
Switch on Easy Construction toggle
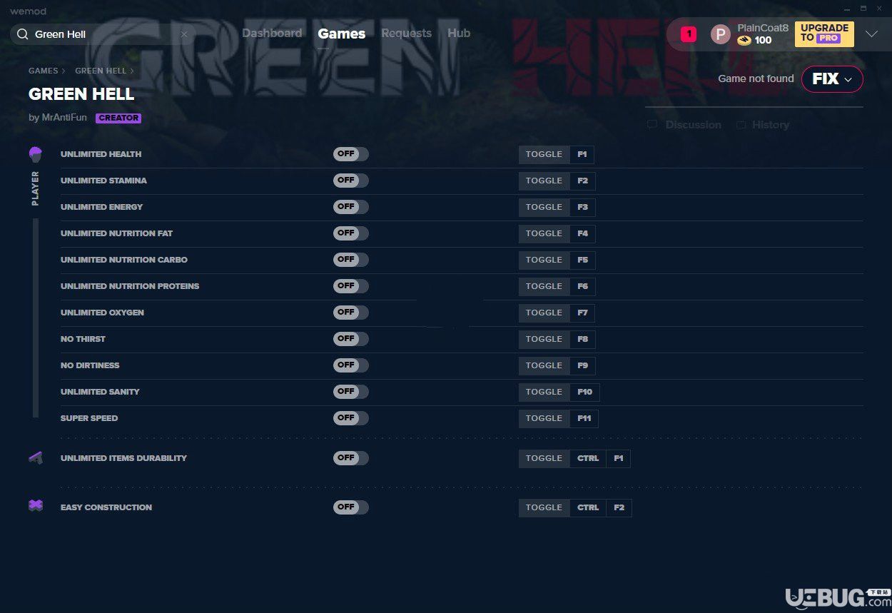pos(351,507)
